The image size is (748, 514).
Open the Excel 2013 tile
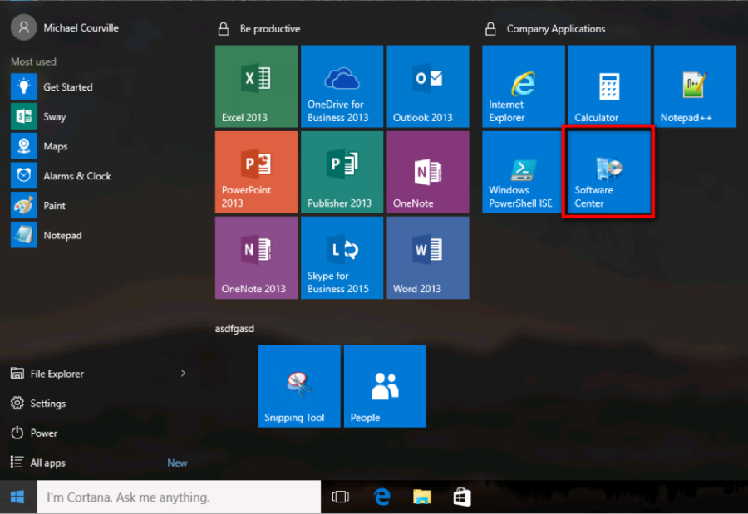pyautogui.click(x=256, y=86)
